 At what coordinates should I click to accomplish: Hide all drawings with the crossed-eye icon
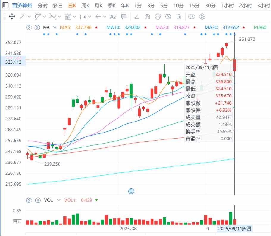click(168, 17)
